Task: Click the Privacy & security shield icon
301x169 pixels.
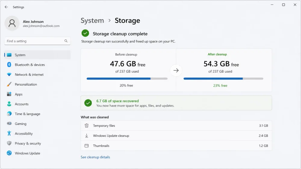Action: tap(9, 143)
